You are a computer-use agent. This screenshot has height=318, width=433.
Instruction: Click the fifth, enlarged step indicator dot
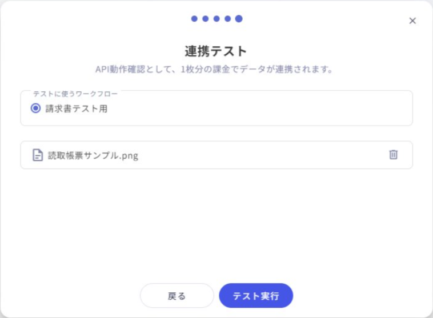pos(239,18)
